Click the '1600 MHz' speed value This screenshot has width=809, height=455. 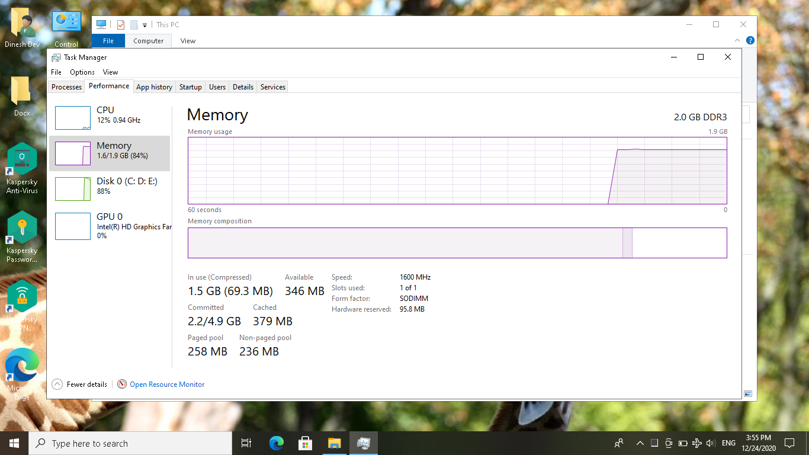click(415, 277)
